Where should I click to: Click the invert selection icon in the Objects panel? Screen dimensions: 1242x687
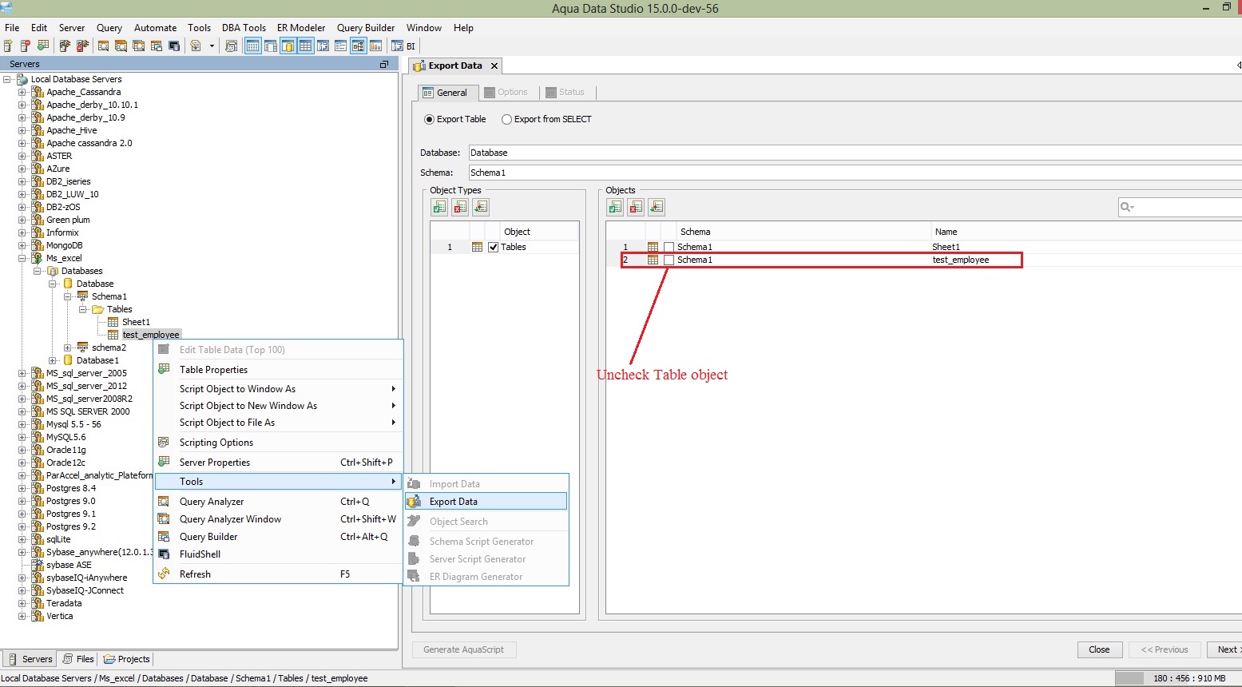click(x=657, y=208)
